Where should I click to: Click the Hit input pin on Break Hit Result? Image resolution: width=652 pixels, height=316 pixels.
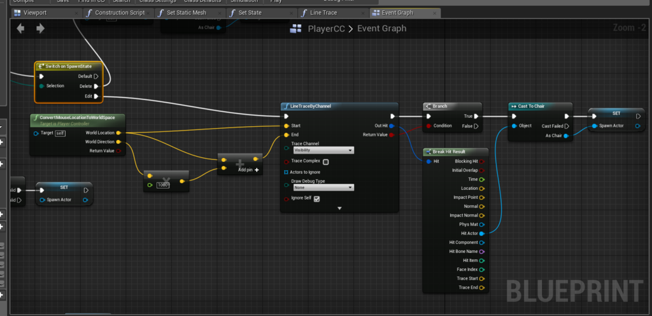[x=429, y=161]
